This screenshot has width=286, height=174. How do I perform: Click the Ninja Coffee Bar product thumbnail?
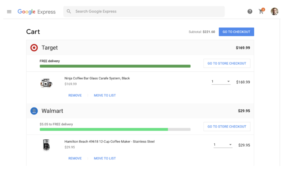coord(46,83)
